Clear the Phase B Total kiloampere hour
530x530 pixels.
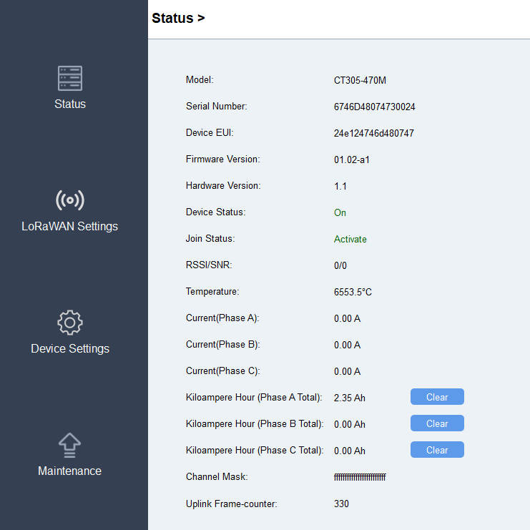(x=437, y=423)
